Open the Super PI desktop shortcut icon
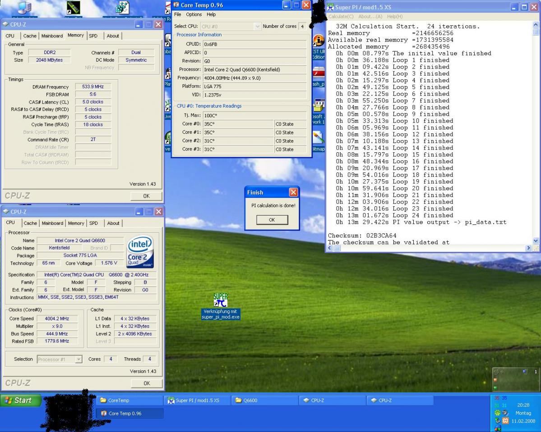Screen dimensions: 541x432 point(221,300)
